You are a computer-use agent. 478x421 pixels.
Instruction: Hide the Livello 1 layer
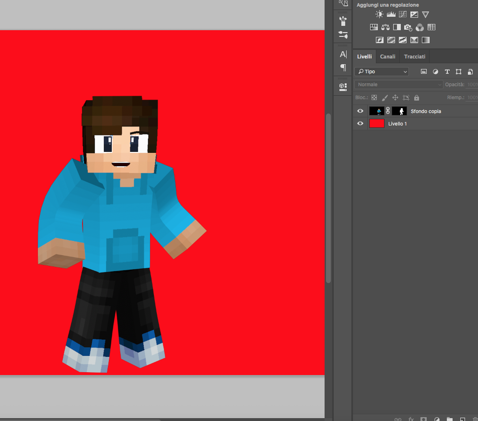click(x=360, y=124)
